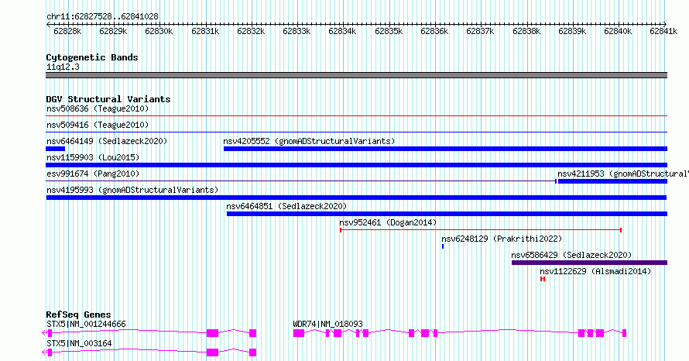Click the 62831k ruler tick label

click(x=205, y=31)
